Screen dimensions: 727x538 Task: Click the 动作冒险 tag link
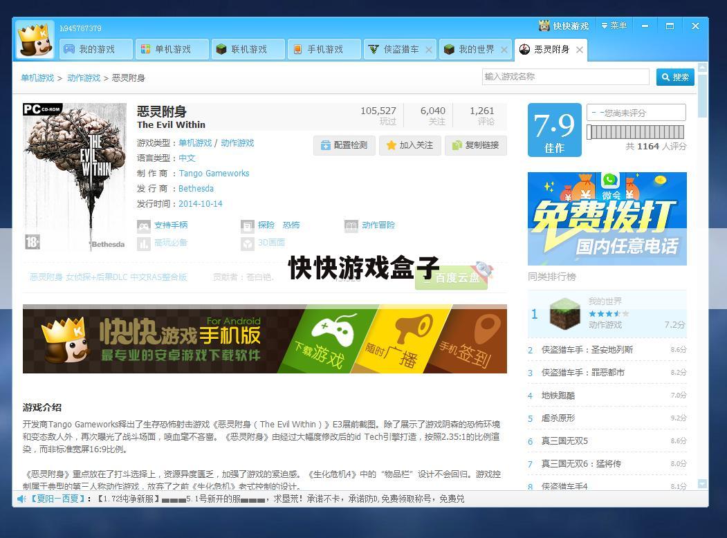pyautogui.click(x=378, y=225)
